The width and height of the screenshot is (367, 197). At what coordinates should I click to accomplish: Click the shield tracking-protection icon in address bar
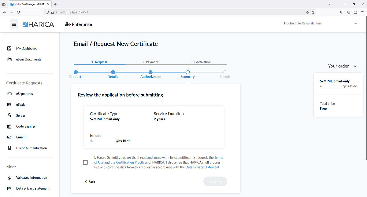(x=47, y=12)
